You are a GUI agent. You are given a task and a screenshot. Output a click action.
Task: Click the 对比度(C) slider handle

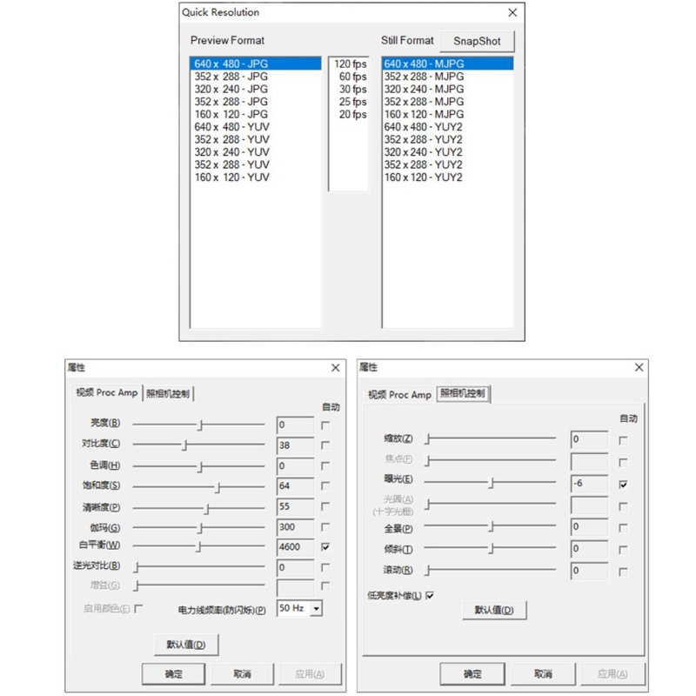coord(184,445)
